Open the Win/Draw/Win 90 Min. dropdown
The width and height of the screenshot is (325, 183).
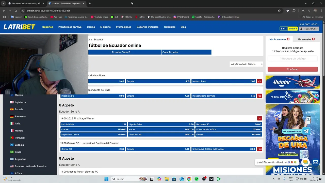tap(246, 64)
